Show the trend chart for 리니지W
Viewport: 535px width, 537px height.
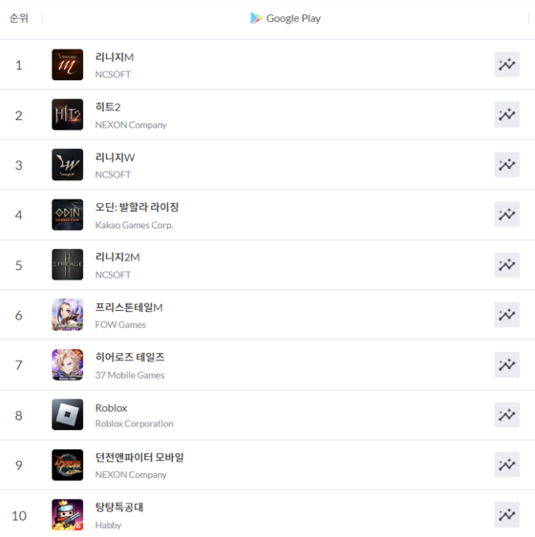(x=506, y=165)
